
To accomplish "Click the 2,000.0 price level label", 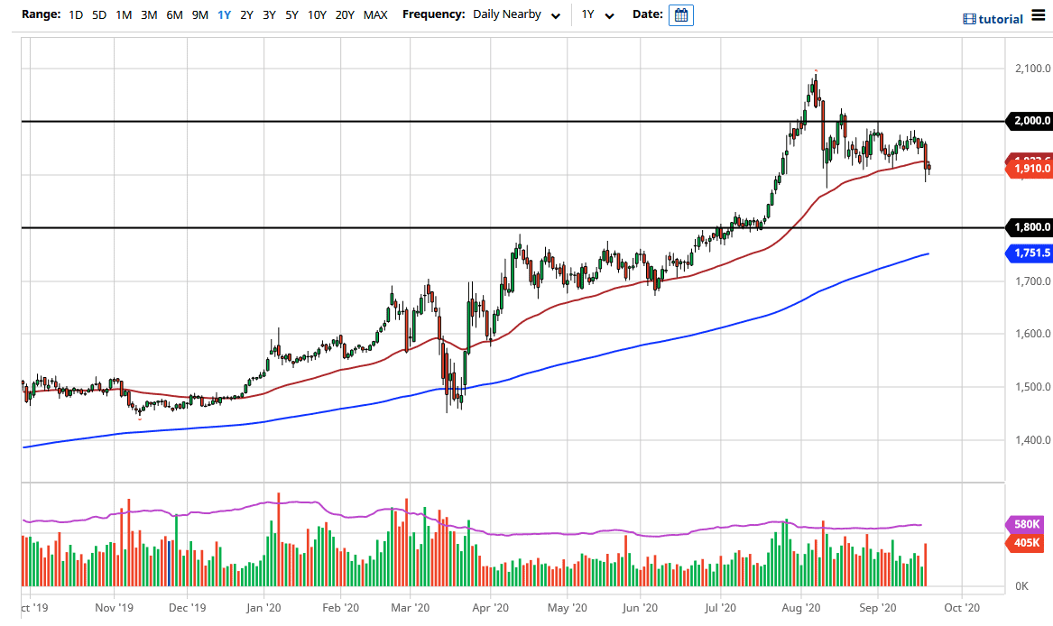I will point(1030,121).
